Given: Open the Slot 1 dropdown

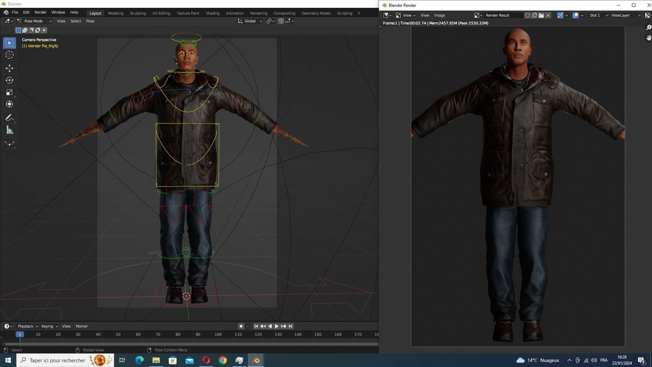Looking at the screenshot, I should pos(598,15).
